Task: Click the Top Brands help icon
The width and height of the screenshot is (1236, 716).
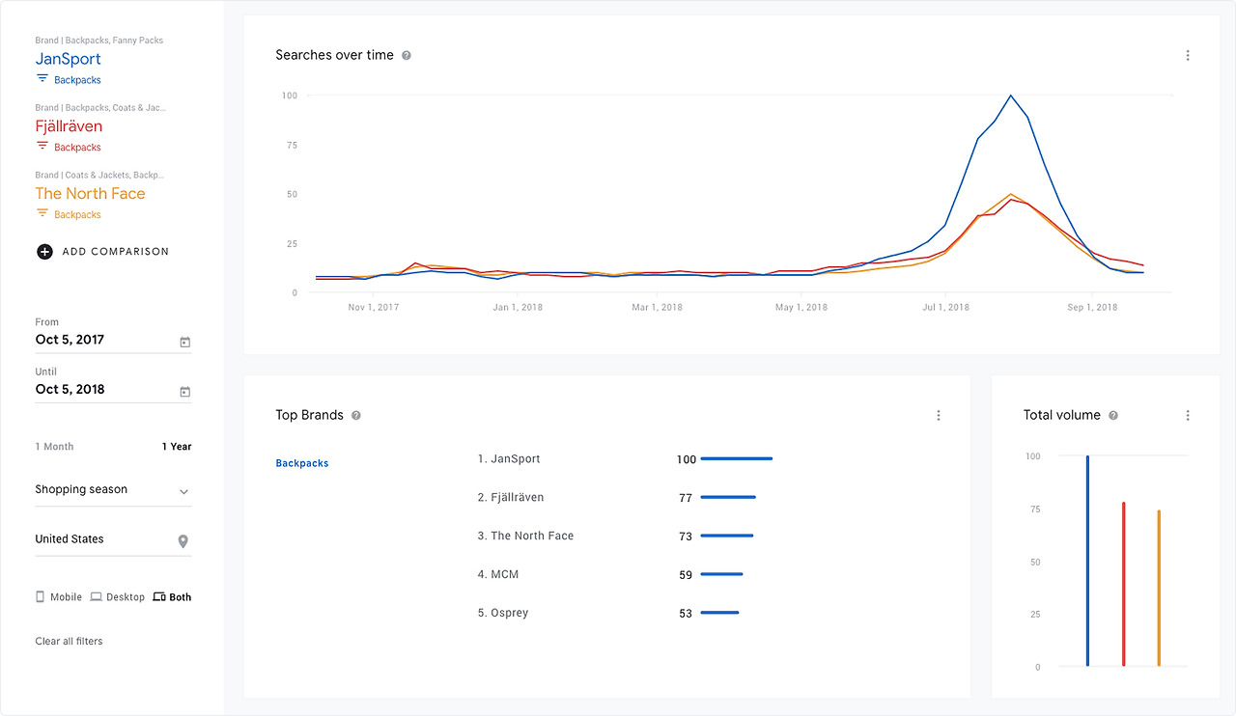Action: (x=356, y=416)
